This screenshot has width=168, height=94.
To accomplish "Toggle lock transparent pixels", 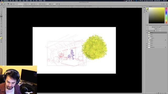I will [149, 31].
